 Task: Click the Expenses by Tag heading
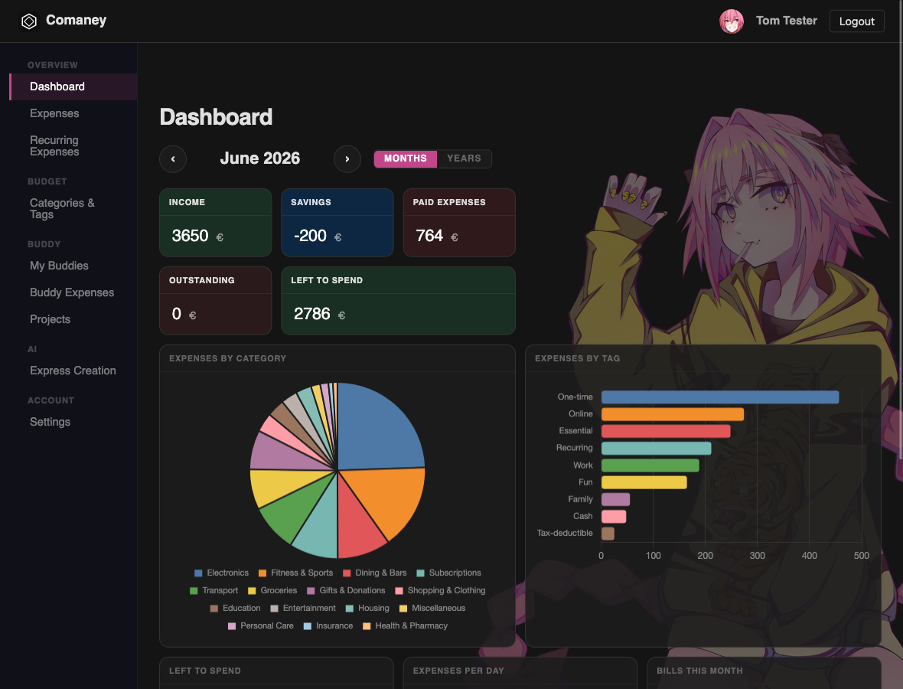click(577, 358)
